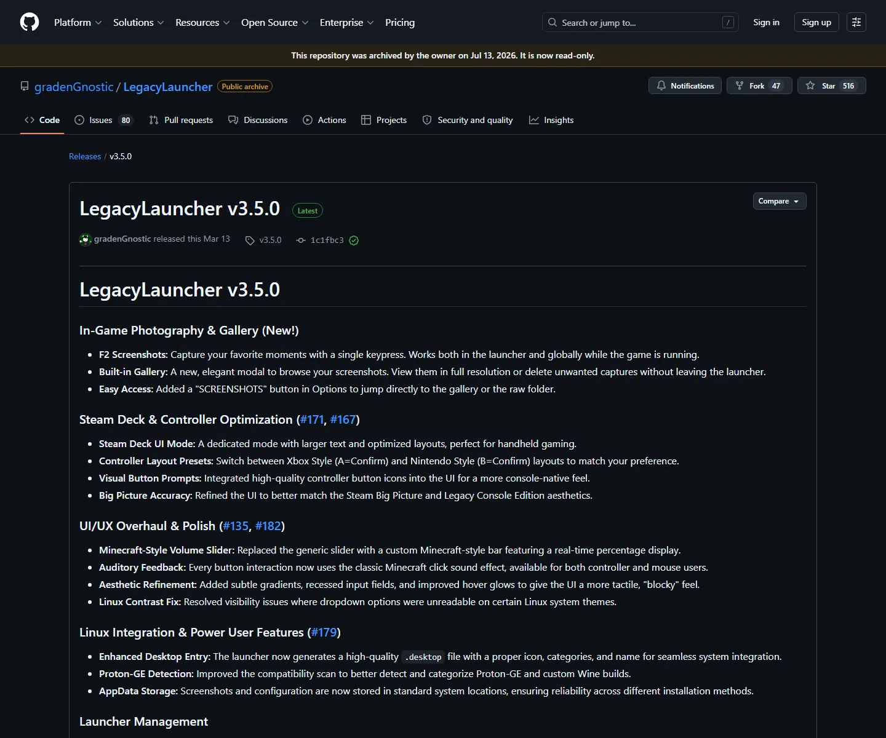The width and height of the screenshot is (886, 738).
Task: Click the Latest release badge
Action: pyautogui.click(x=308, y=210)
